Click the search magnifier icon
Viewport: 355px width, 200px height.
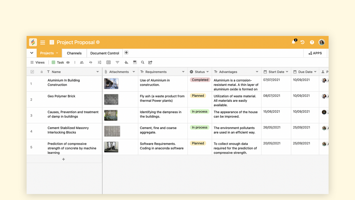(x=142, y=62)
